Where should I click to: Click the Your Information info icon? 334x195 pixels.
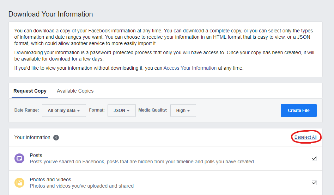point(56,138)
